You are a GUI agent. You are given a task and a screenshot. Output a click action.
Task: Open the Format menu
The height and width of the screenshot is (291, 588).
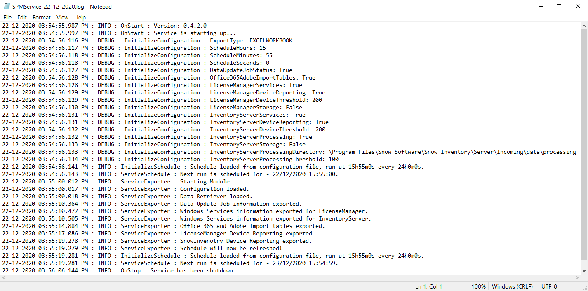42,17
